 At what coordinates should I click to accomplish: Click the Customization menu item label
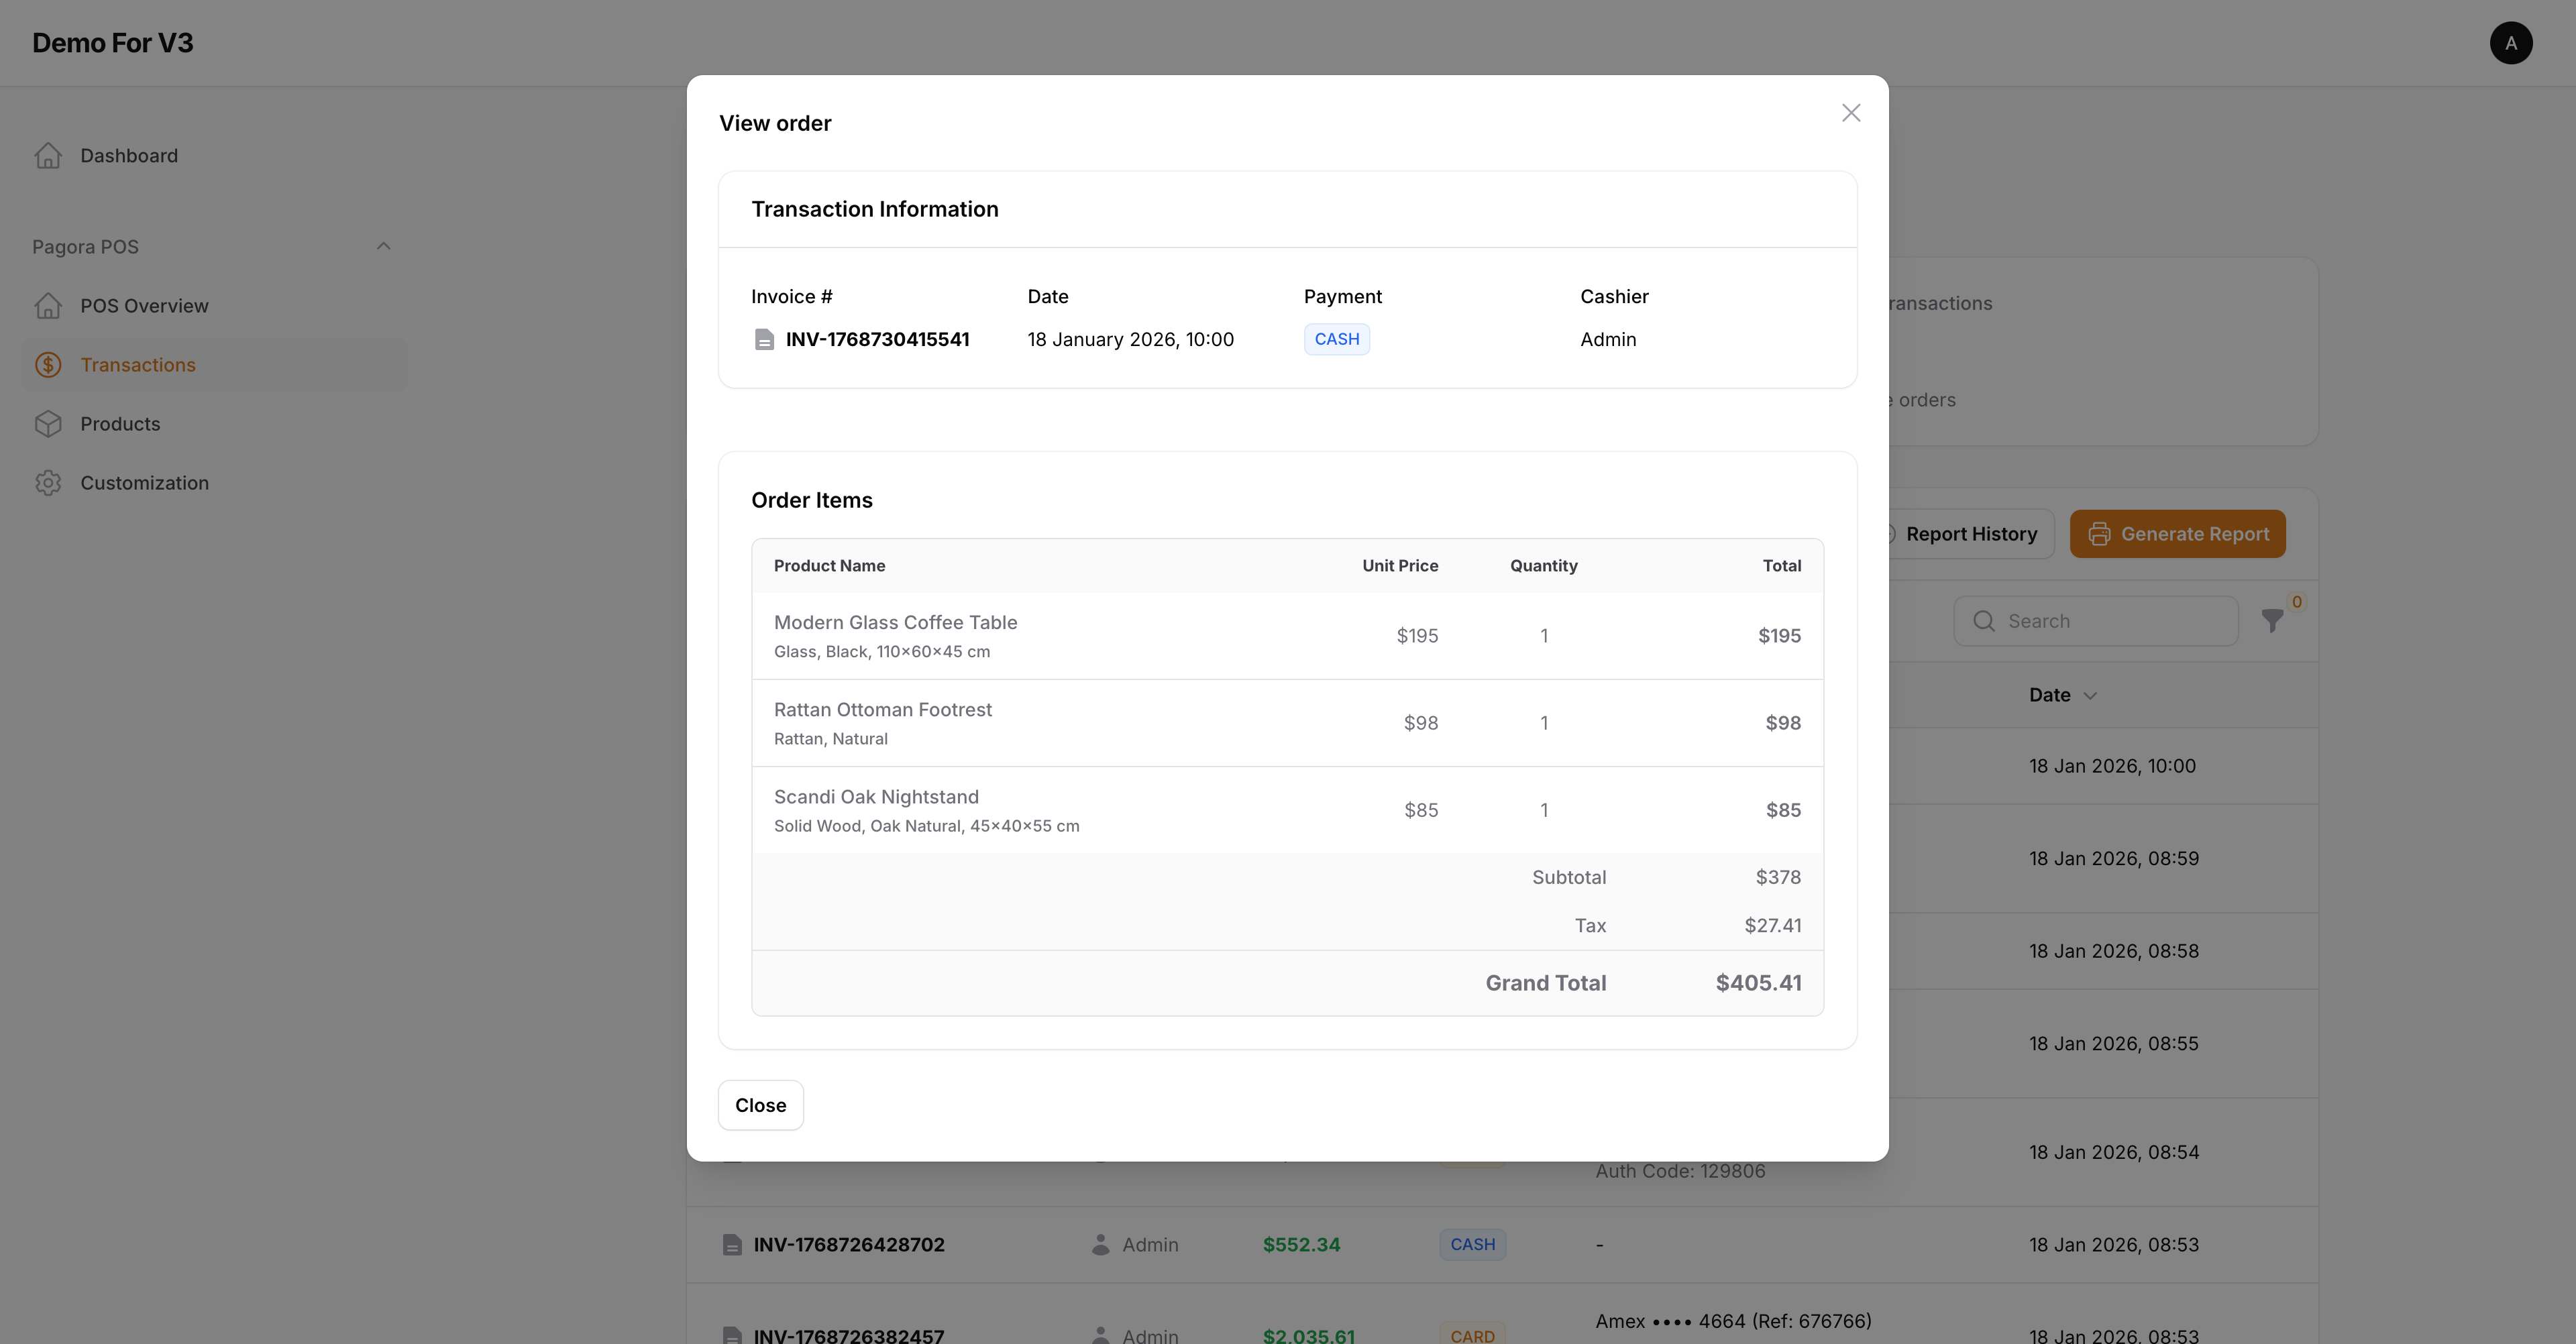(x=144, y=483)
